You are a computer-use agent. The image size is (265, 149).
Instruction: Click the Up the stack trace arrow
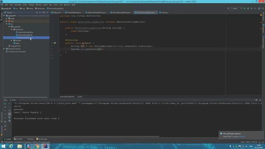pos(10,103)
